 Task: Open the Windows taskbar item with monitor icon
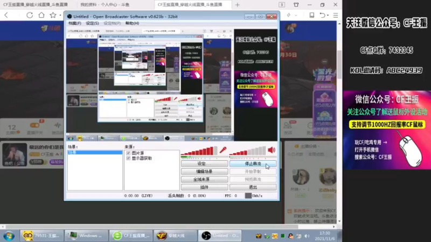tap(86, 236)
